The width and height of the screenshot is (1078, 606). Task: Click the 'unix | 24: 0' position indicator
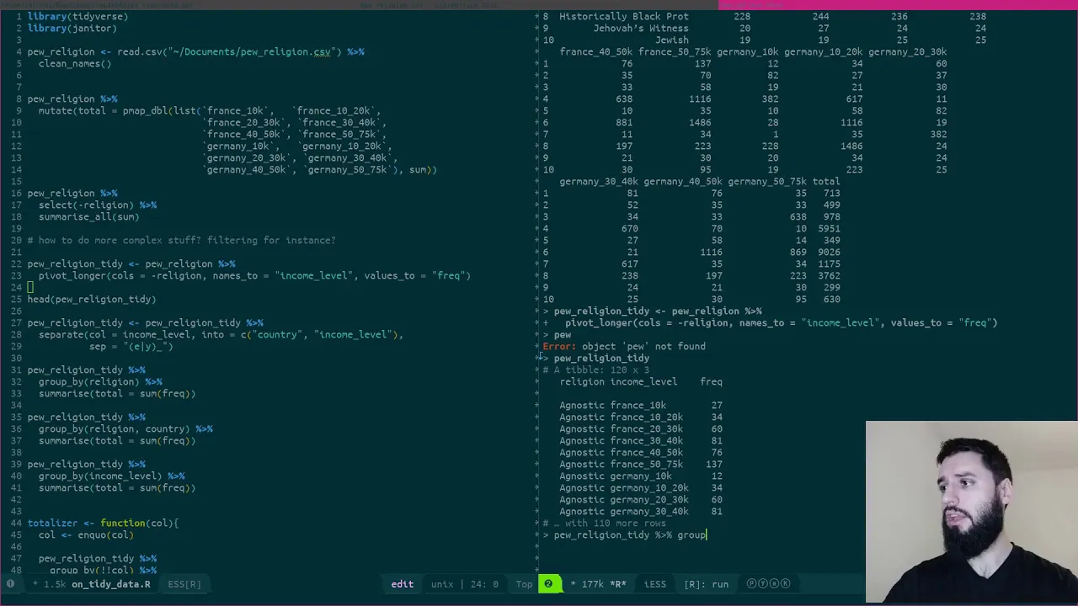pos(464,584)
